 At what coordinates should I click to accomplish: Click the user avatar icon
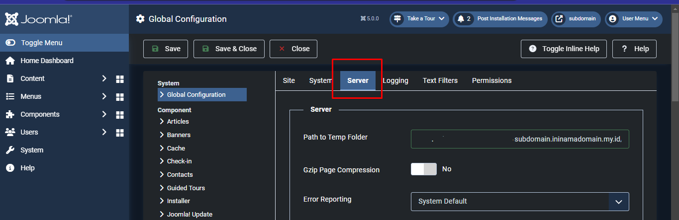point(613,19)
